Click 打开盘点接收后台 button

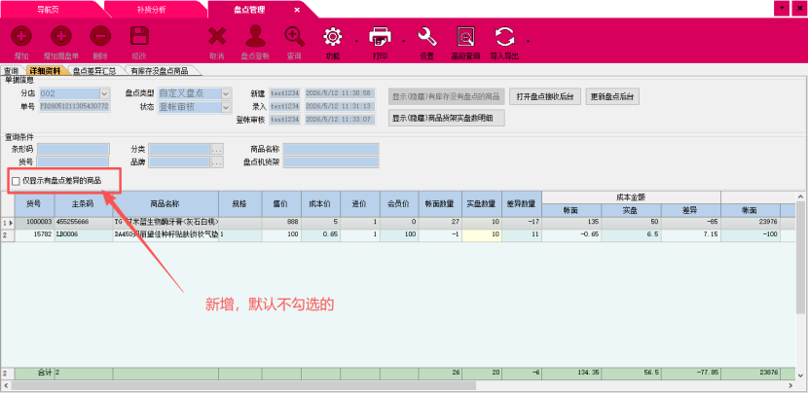(545, 96)
